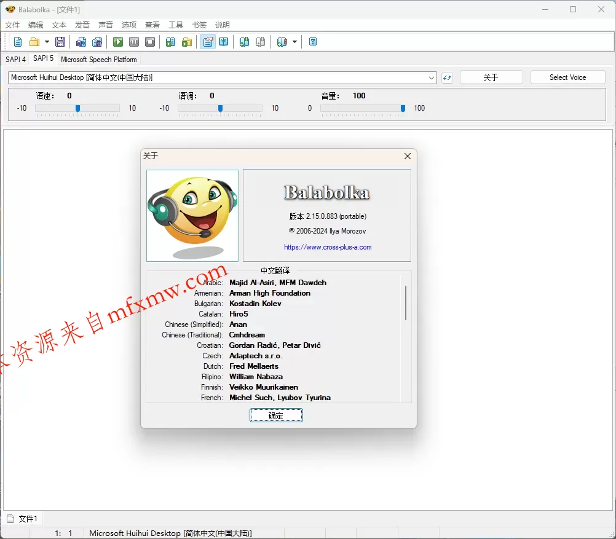The width and height of the screenshot is (616, 539).
Task: Expand the bookmarks dropdown arrow
Action: tap(294, 42)
